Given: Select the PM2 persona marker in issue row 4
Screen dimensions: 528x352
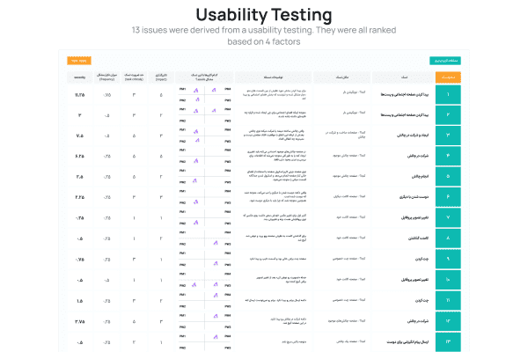Looking at the screenshot, I should (x=196, y=161).
